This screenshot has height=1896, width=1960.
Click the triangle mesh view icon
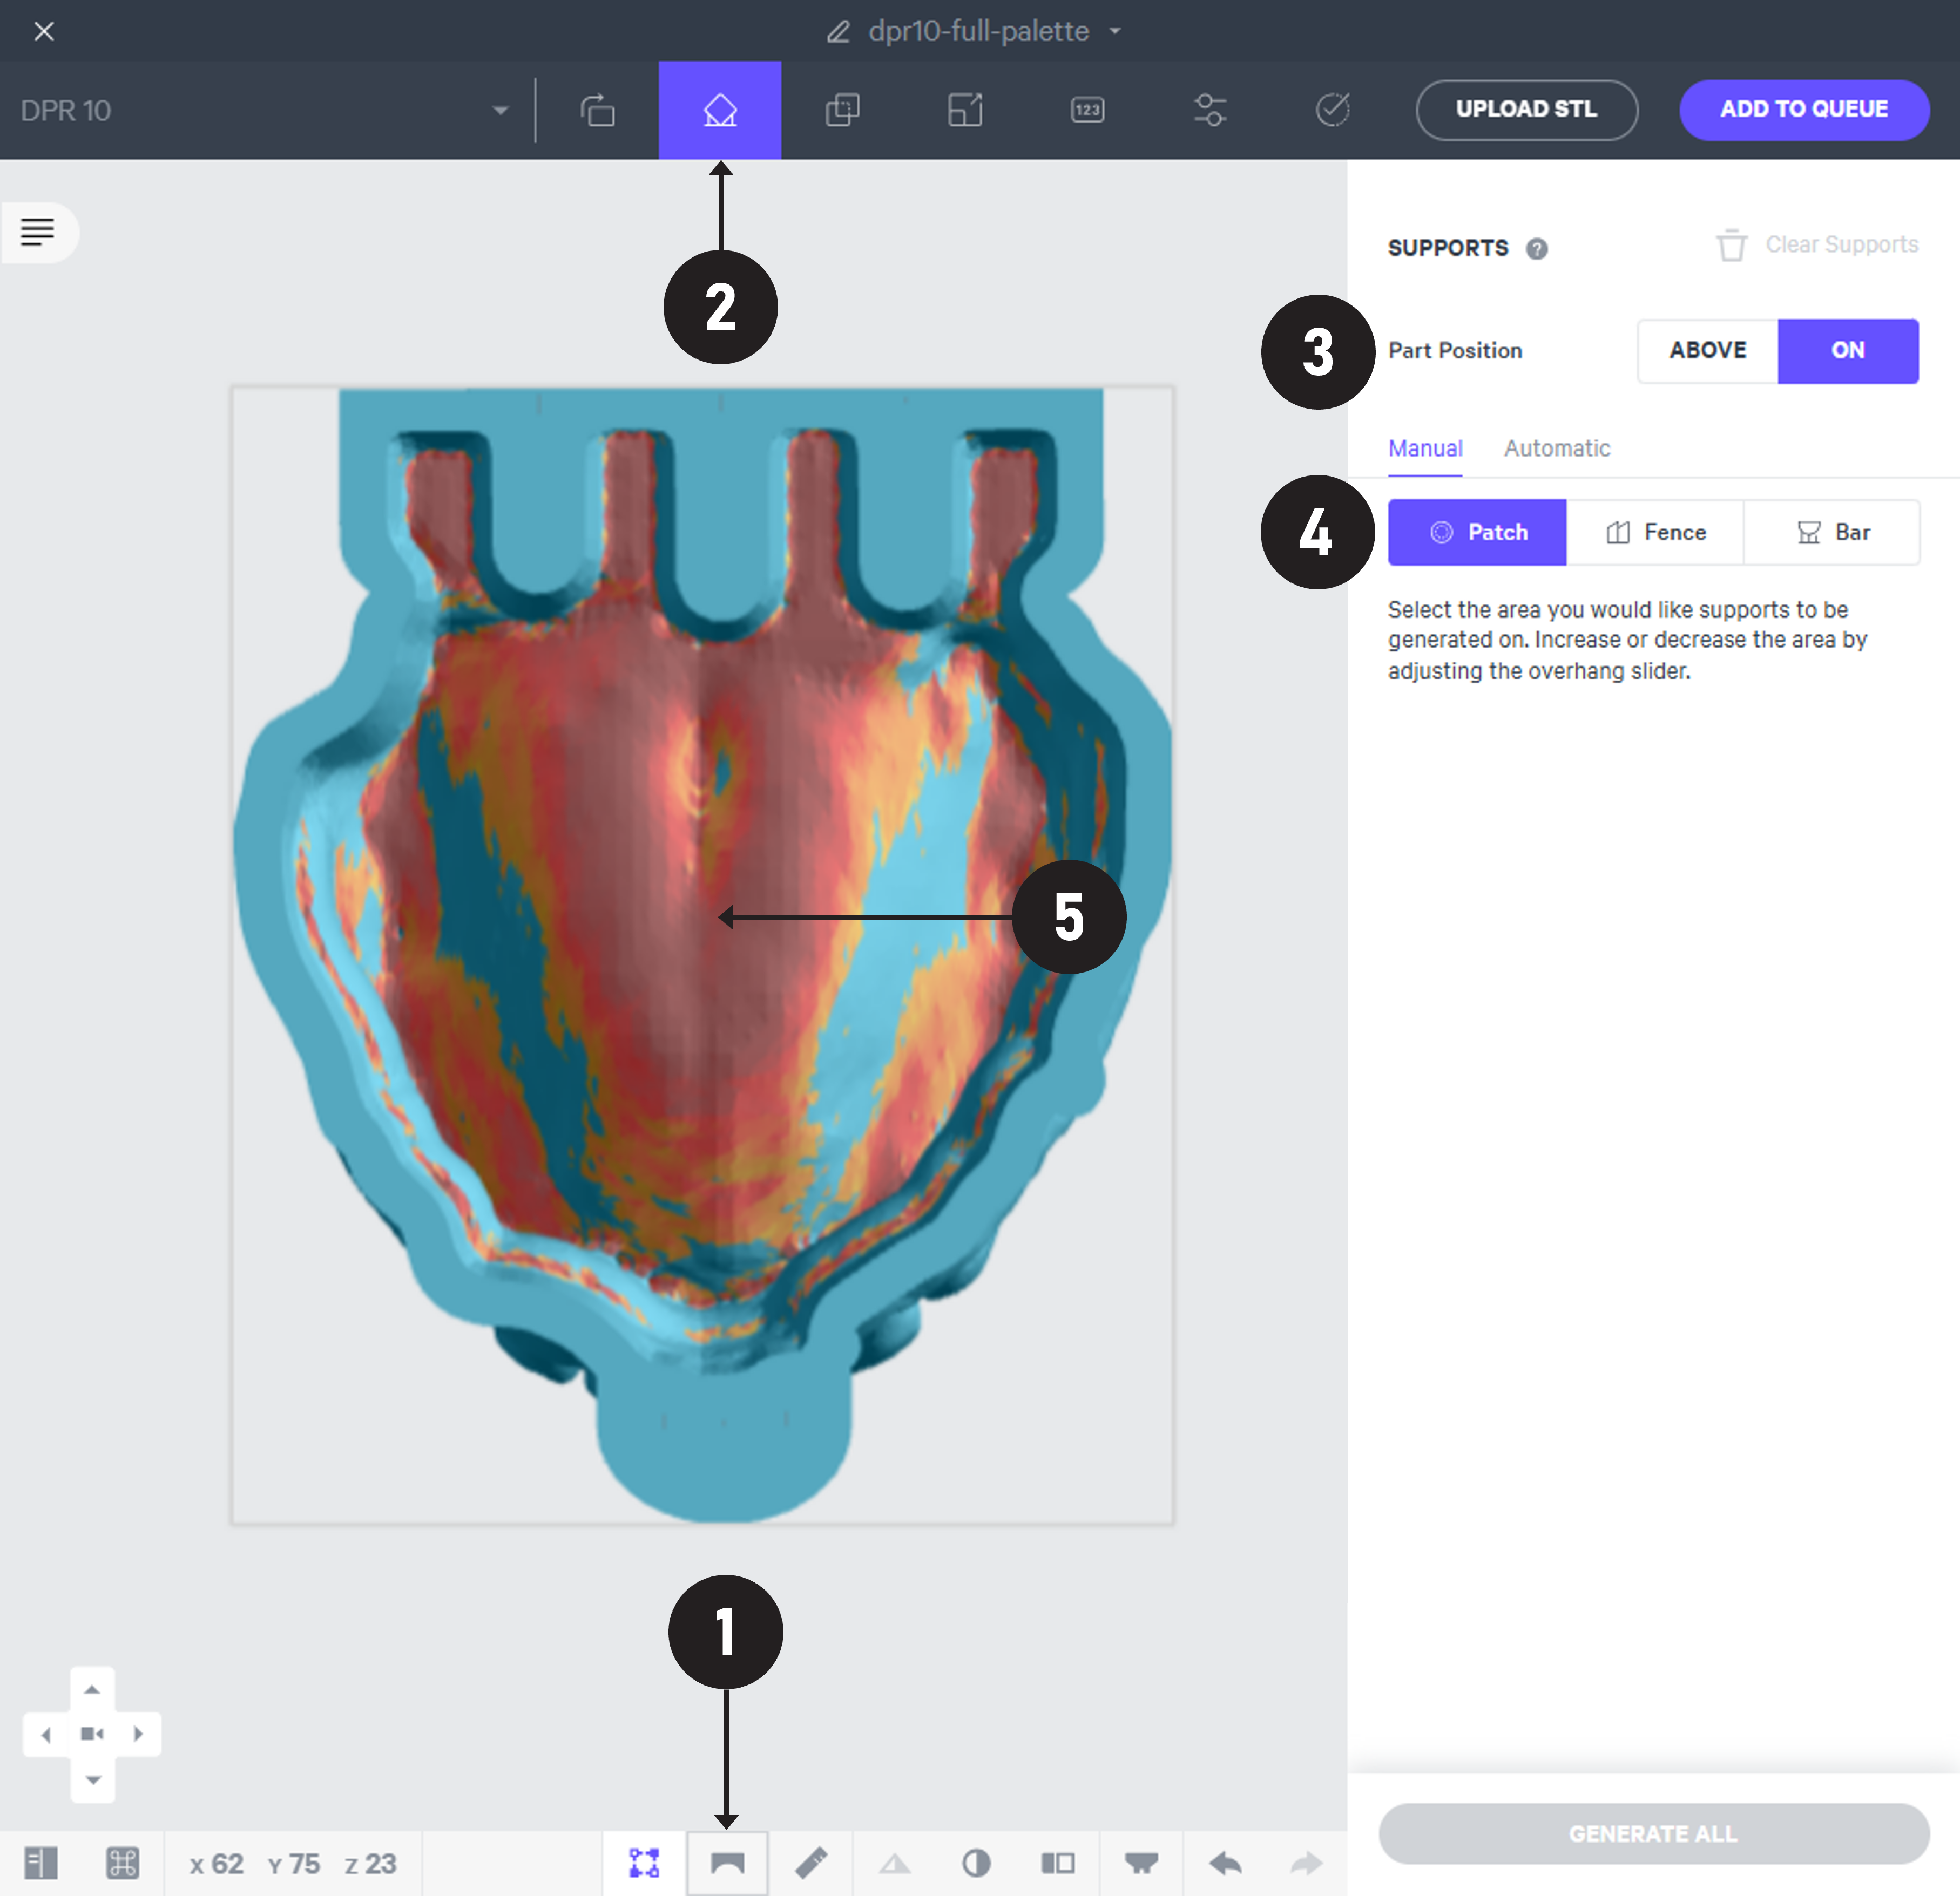pos(894,1863)
